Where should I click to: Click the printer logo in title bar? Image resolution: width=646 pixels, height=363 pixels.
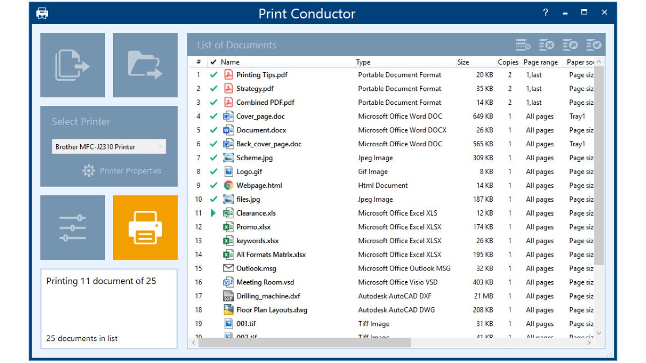point(42,13)
